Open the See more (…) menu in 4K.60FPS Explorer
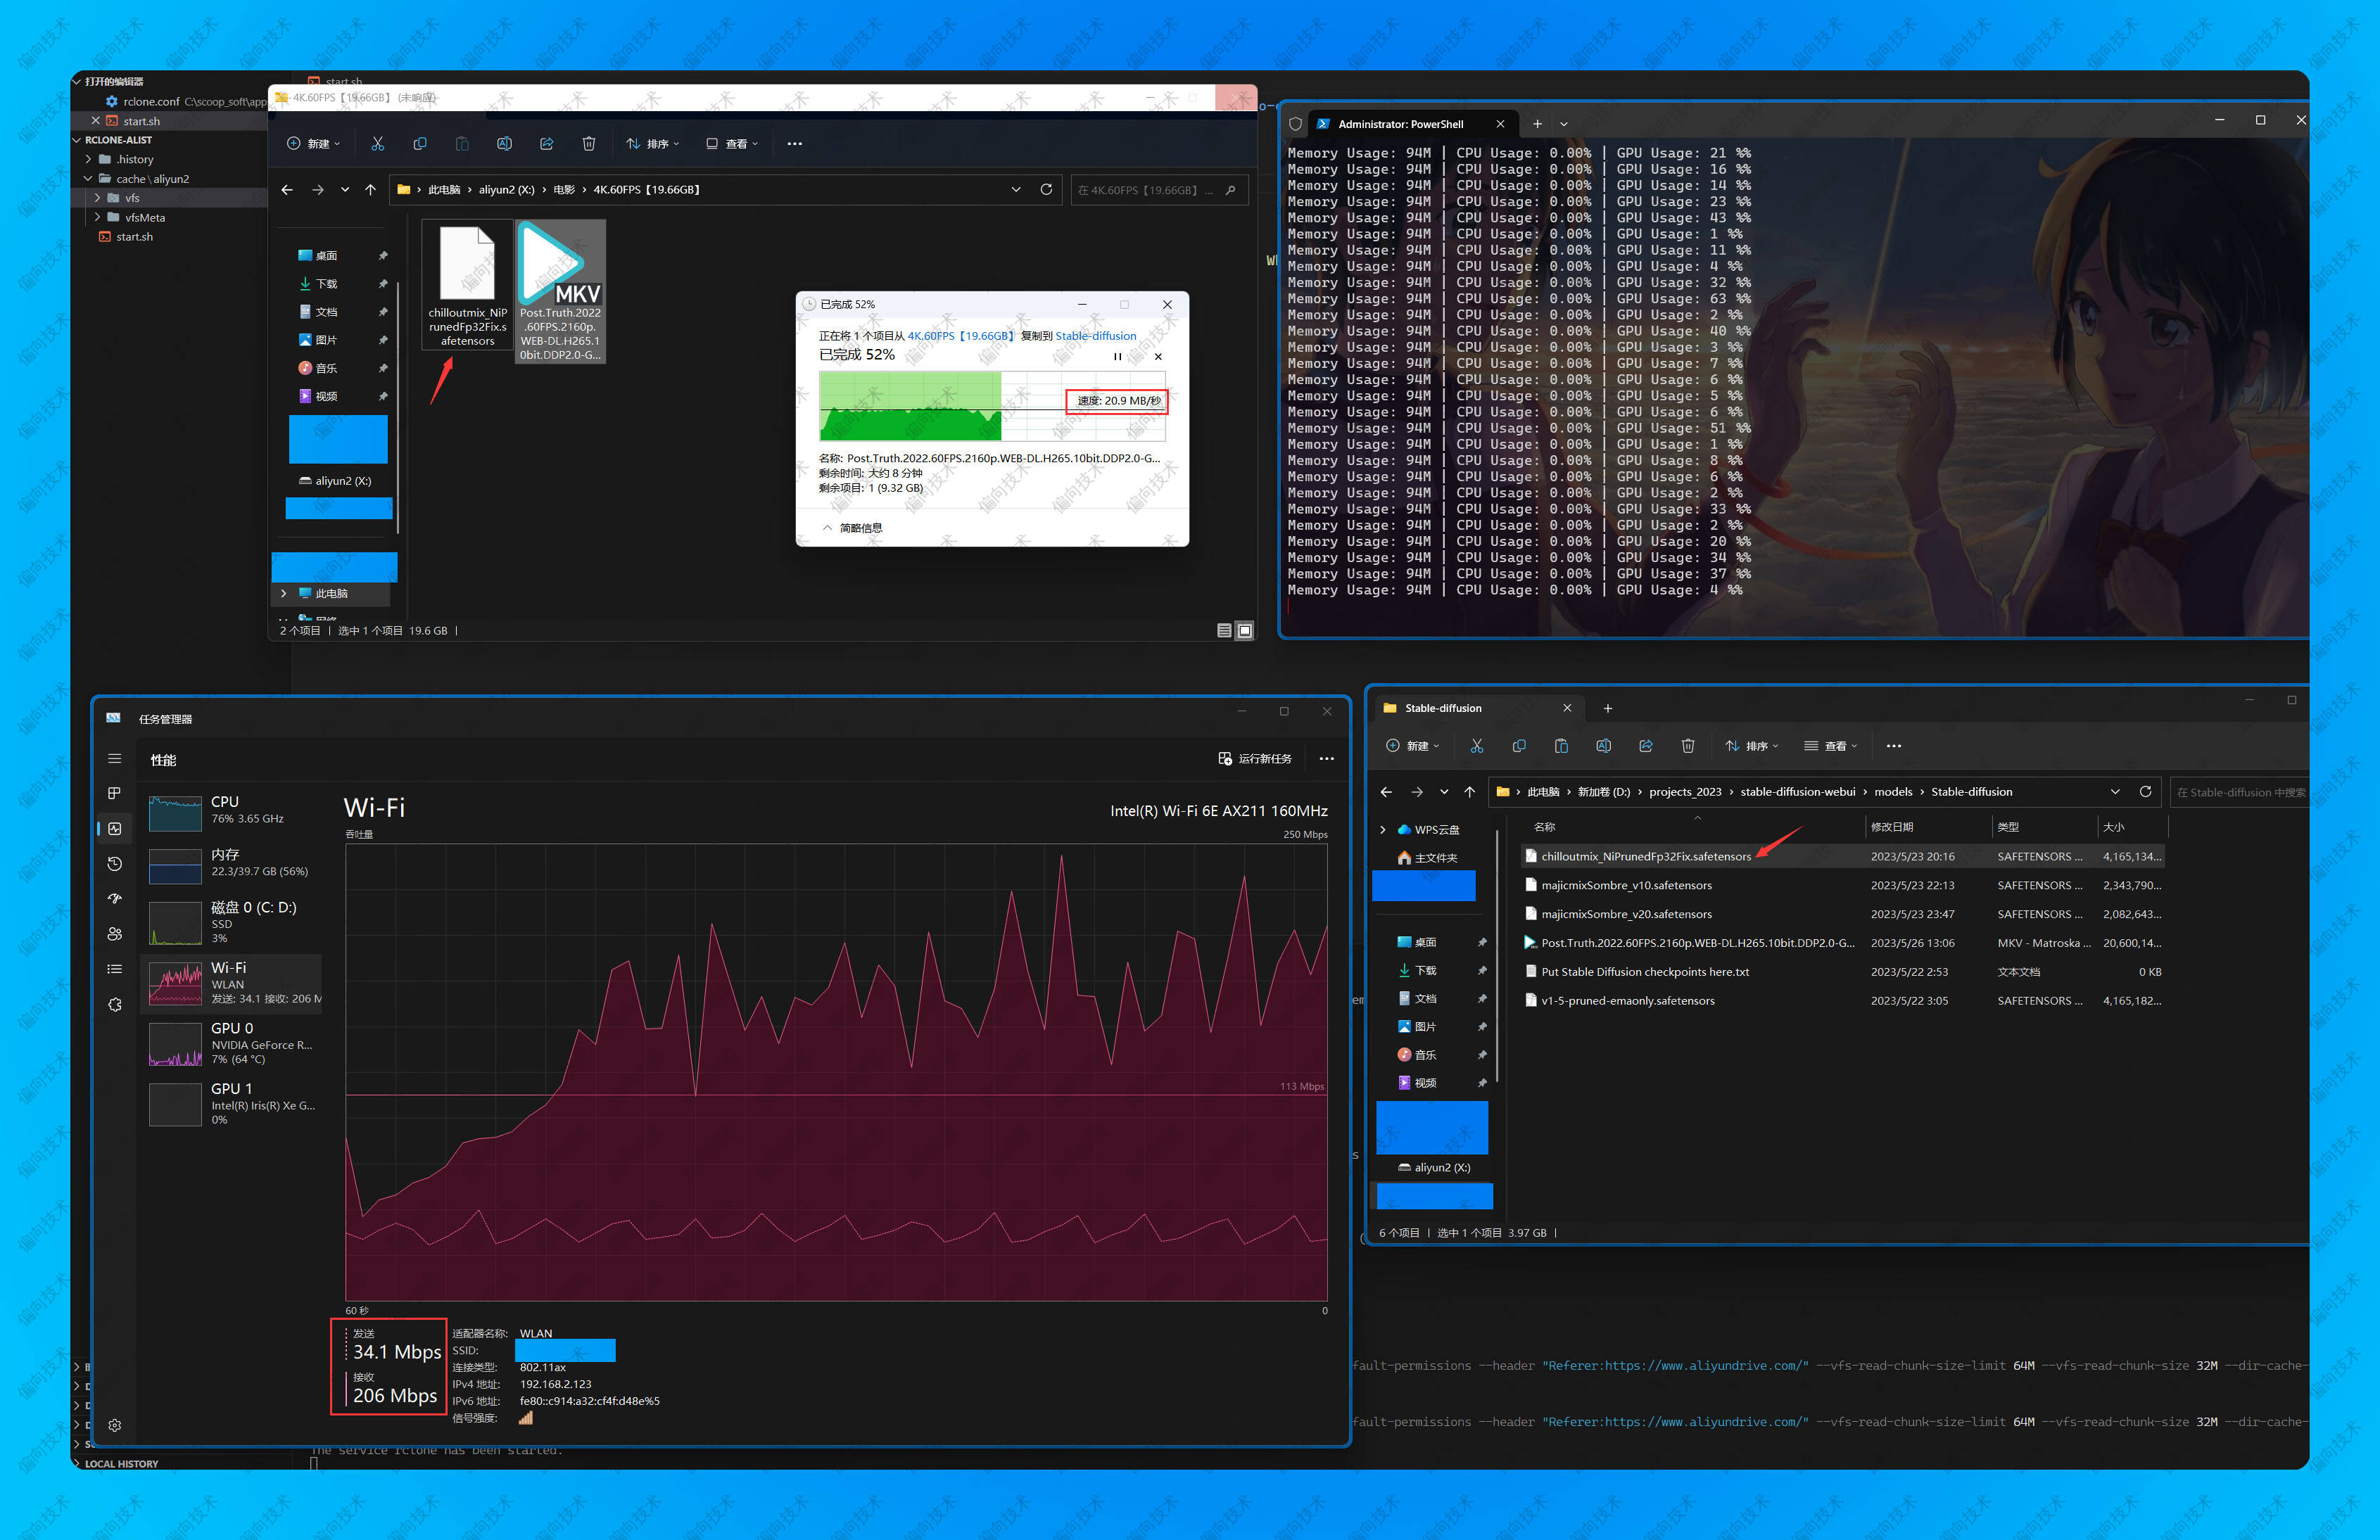Image resolution: width=2380 pixels, height=1540 pixels. click(794, 144)
